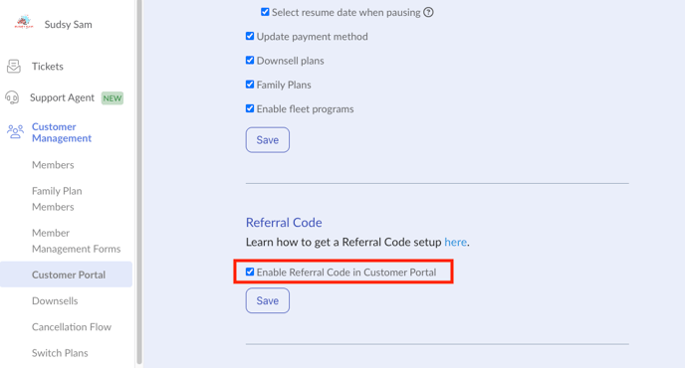685x368 pixels.
Task: Click the Support Agent headset icon
Action: 12,97
